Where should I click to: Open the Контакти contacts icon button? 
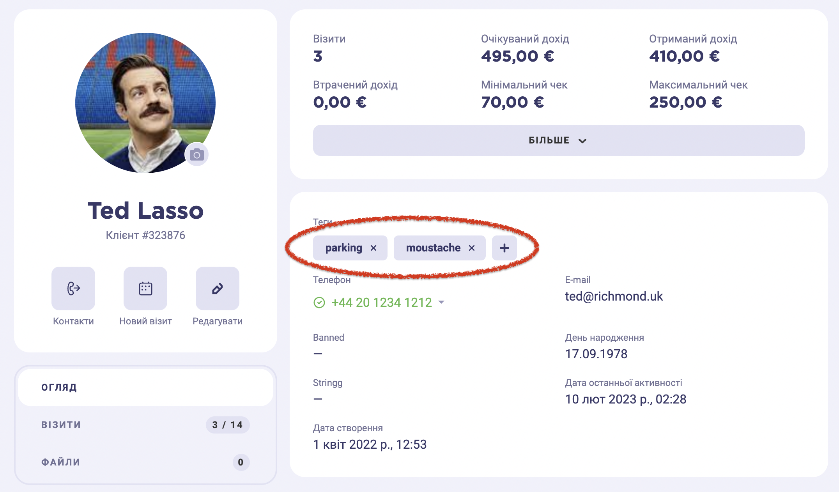click(73, 288)
